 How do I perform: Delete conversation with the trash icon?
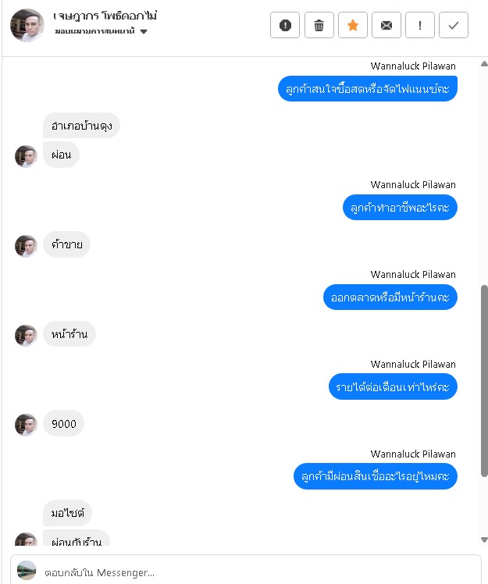(x=319, y=25)
